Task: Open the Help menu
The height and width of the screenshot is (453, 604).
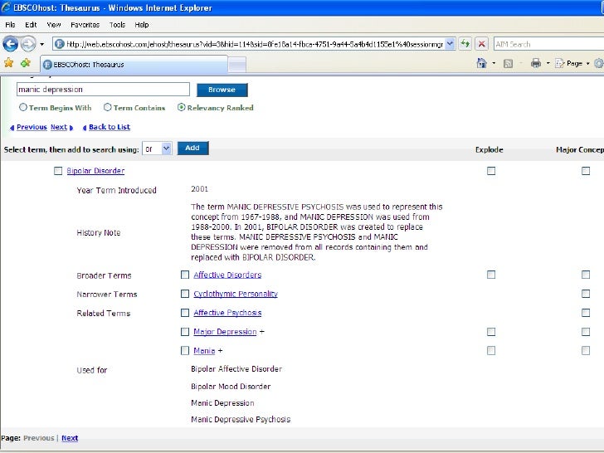Action: (141, 25)
